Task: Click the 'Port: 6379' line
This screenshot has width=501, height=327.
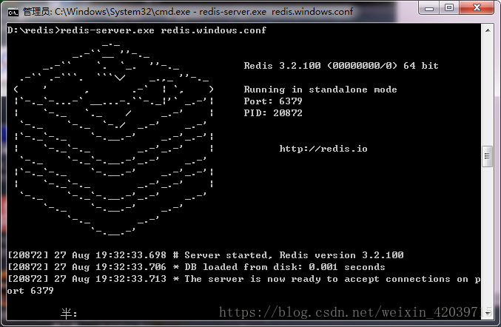Action: pyautogui.click(x=273, y=101)
